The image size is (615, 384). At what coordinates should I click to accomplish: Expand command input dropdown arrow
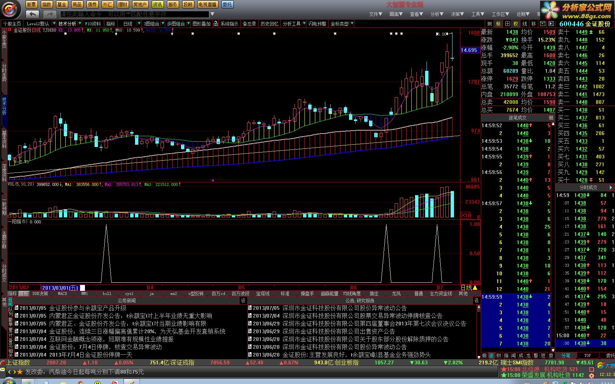(212, 14)
